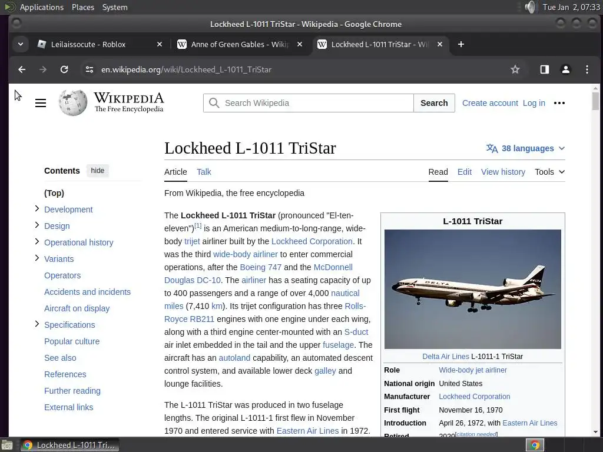The height and width of the screenshot is (452, 603).
Task: Expand the Tools dropdown
Action: click(549, 172)
